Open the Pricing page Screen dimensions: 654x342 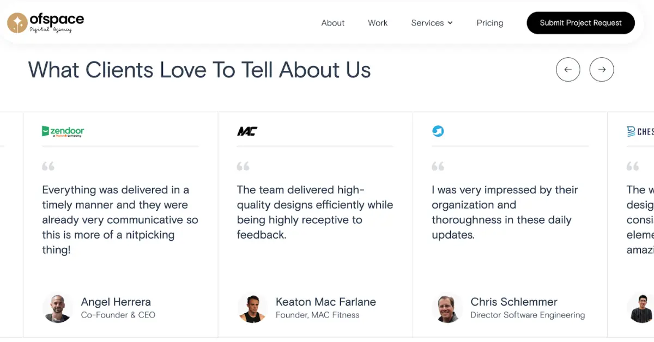(x=490, y=23)
